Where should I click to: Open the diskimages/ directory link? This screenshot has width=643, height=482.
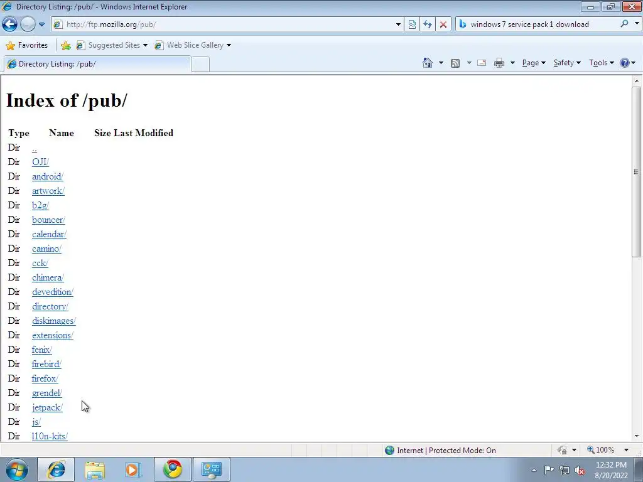point(54,321)
